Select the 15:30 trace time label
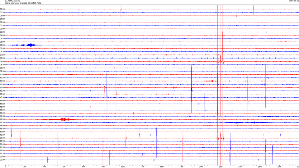This screenshot has width=299, height=168. click(x=2, y=110)
